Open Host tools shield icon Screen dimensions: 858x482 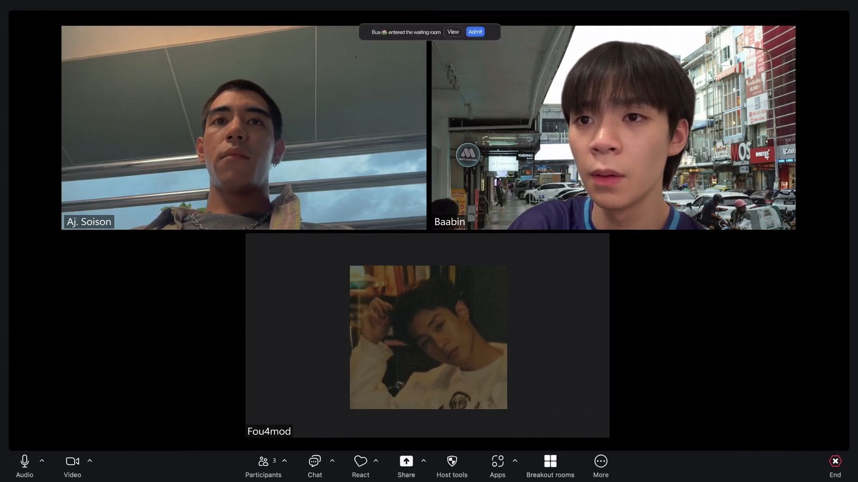[452, 461]
